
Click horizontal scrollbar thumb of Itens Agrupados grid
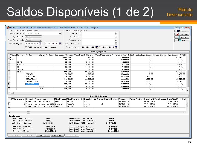pyautogui.click(x=12, y=93)
